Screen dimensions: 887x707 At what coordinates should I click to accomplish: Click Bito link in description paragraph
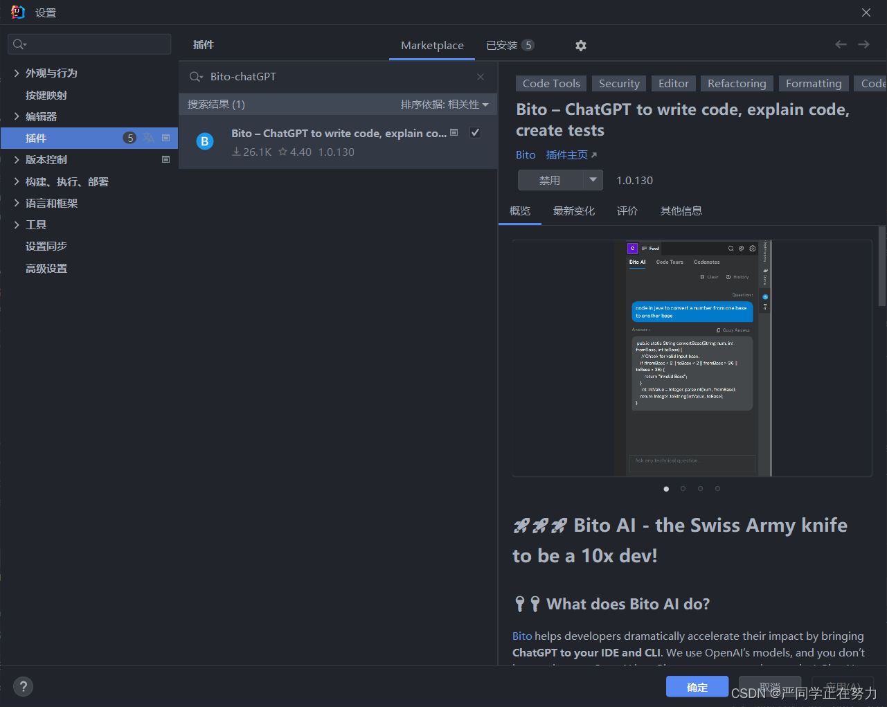(x=522, y=636)
